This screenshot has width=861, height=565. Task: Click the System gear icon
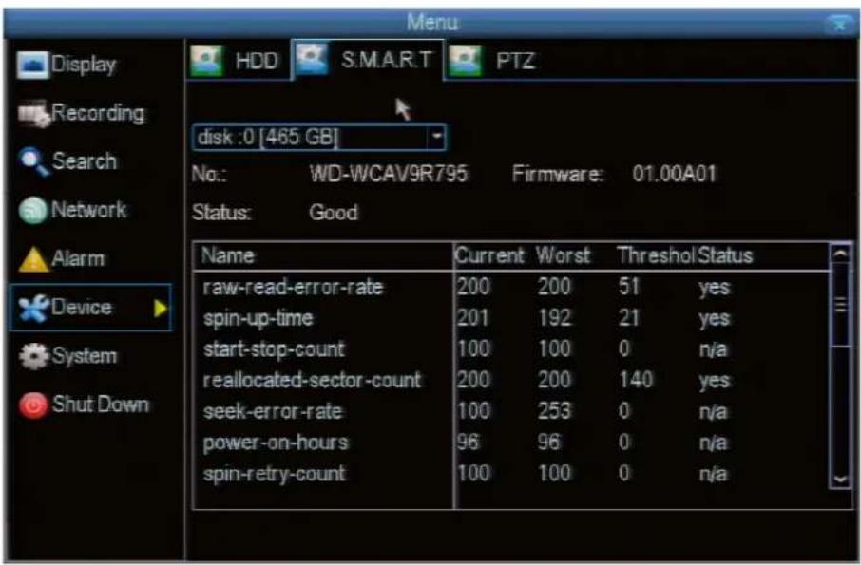click(33, 356)
